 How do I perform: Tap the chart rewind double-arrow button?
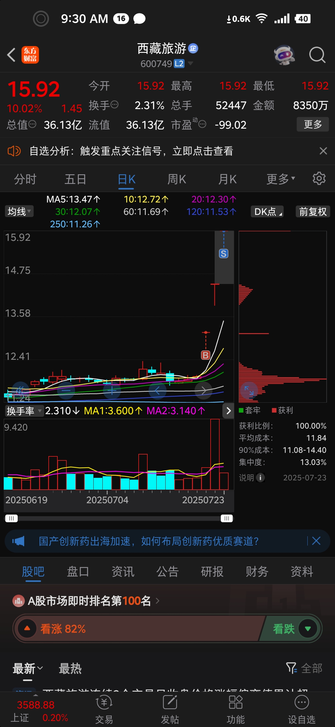pyautogui.click(x=20, y=390)
